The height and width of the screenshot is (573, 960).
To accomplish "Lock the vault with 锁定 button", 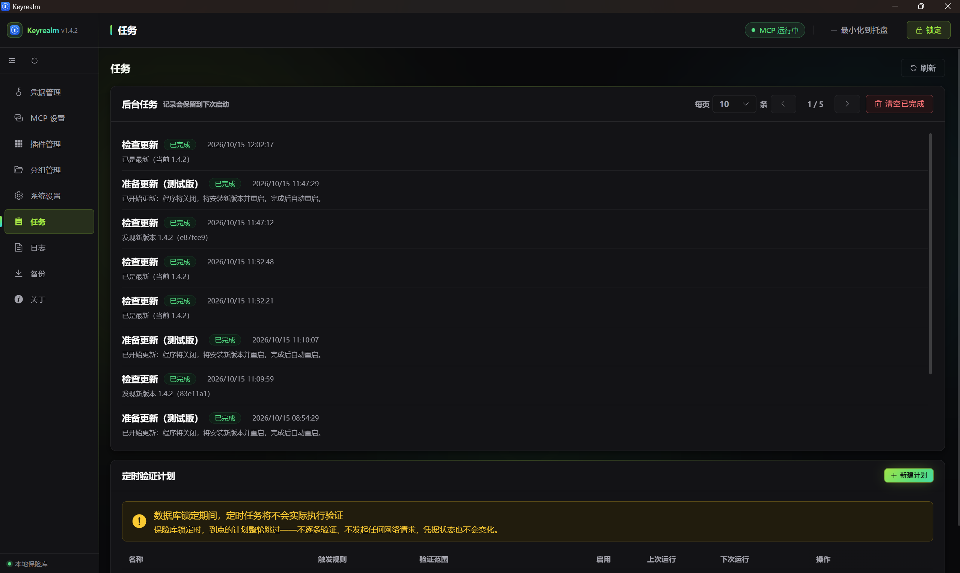I will [x=928, y=30].
